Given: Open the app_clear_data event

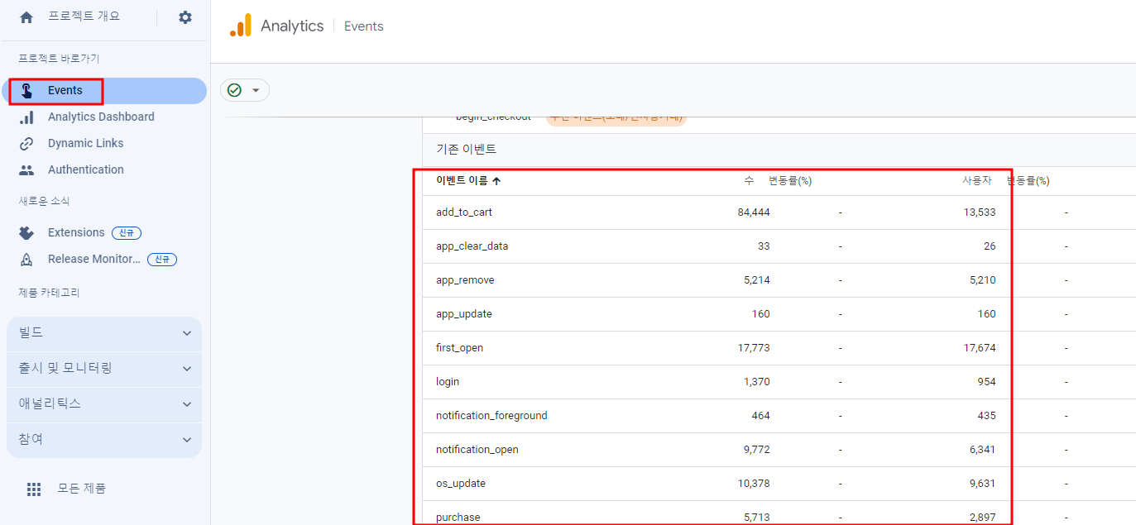Looking at the screenshot, I should [x=472, y=246].
